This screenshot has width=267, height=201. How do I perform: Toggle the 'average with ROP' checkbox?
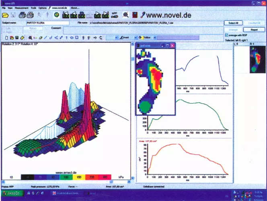click(x=226, y=35)
